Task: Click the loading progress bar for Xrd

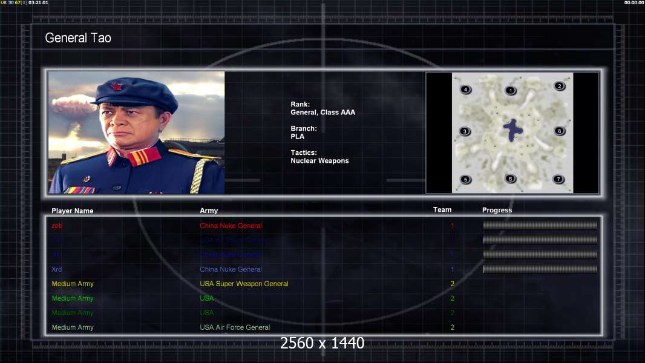Action: pos(540,269)
